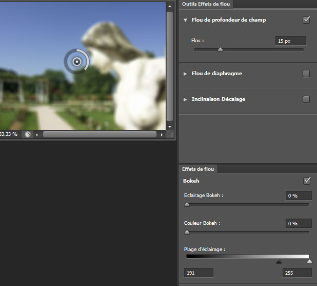Screen dimensions: 317x286
Task: Click the vertical scrollbar down arrow
Action: 170,126
